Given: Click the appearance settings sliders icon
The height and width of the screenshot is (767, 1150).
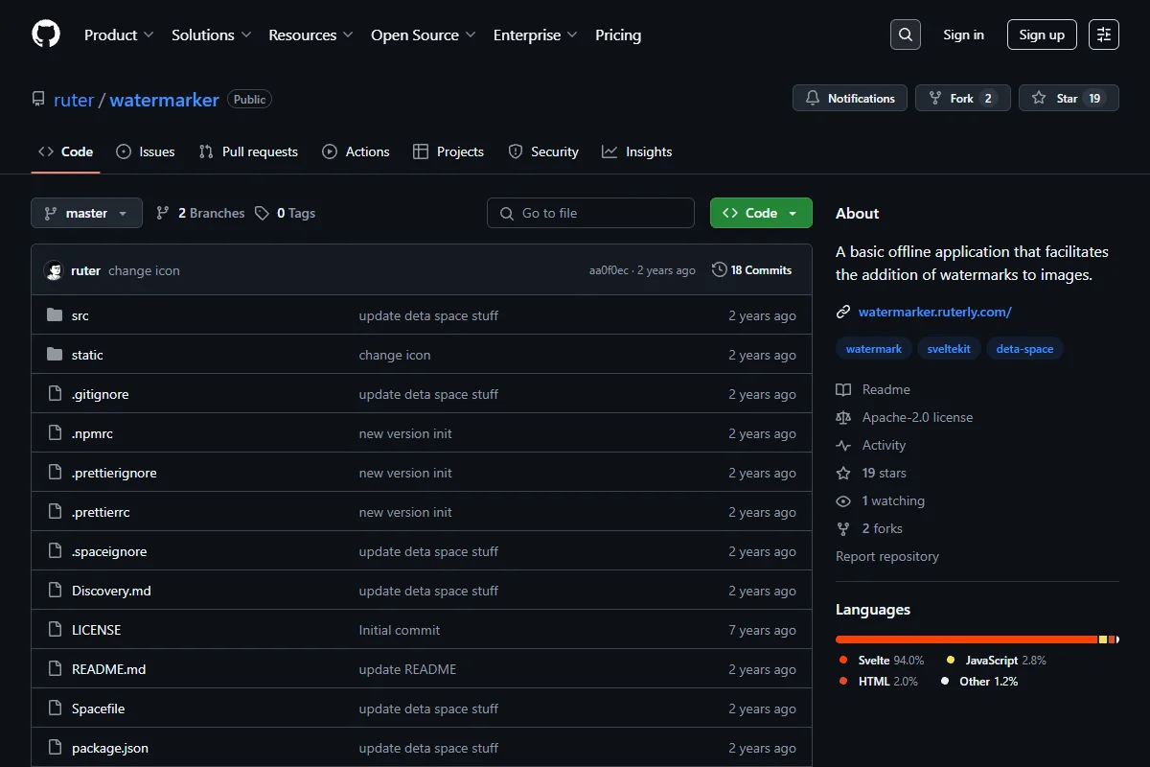Looking at the screenshot, I should point(1104,35).
